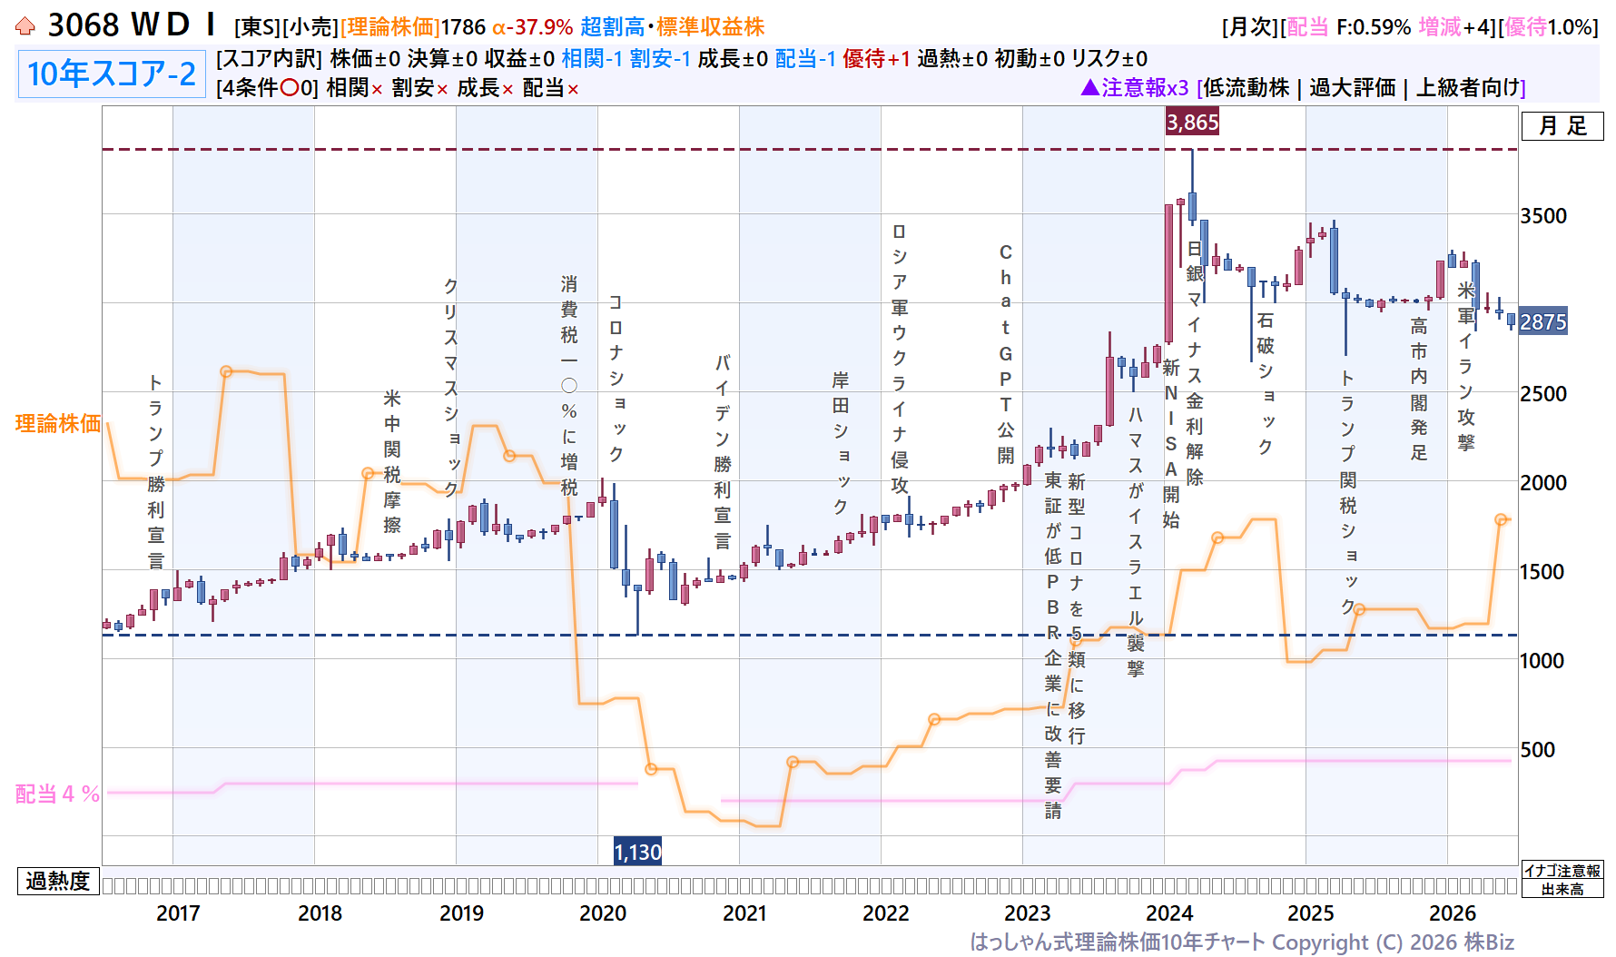Click the 過大評価 warning tag
Image resolution: width=1616 pixels, height=957 pixels.
pyautogui.click(x=1353, y=88)
